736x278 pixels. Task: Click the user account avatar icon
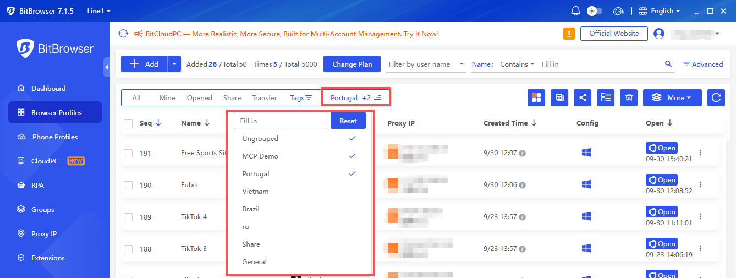[658, 34]
